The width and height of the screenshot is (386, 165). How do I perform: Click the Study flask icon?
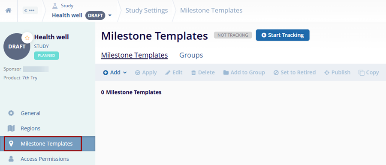[x=55, y=6]
